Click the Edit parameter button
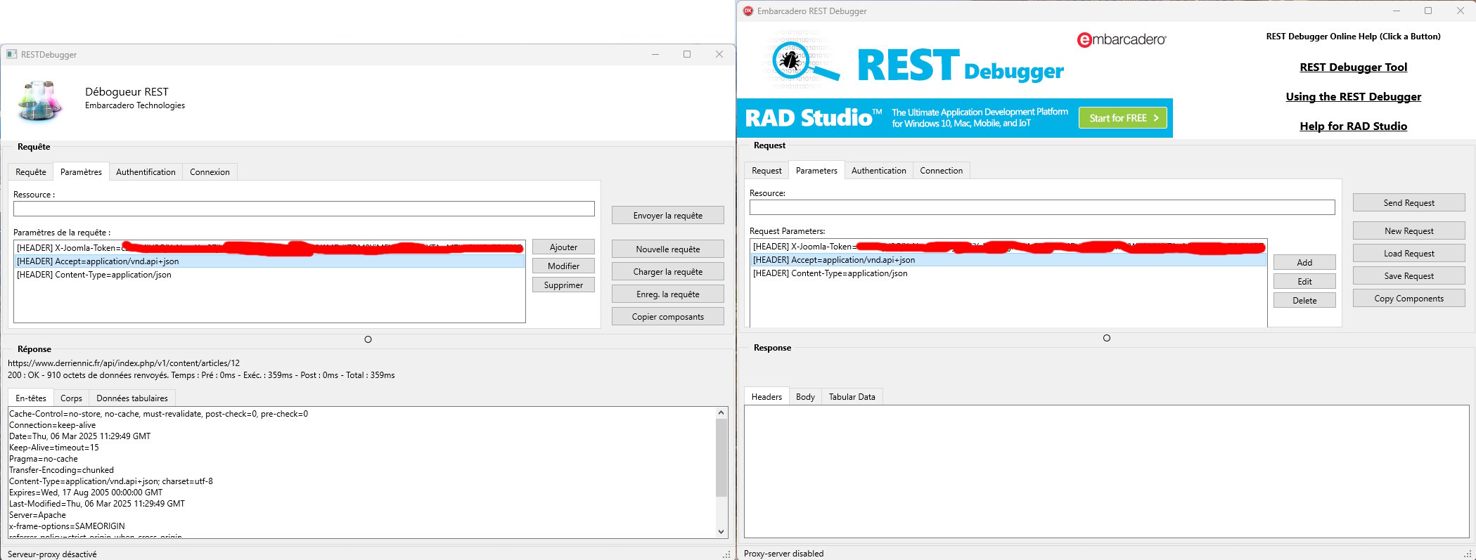Image resolution: width=1476 pixels, height=560 pixels. coord(1304,281)
